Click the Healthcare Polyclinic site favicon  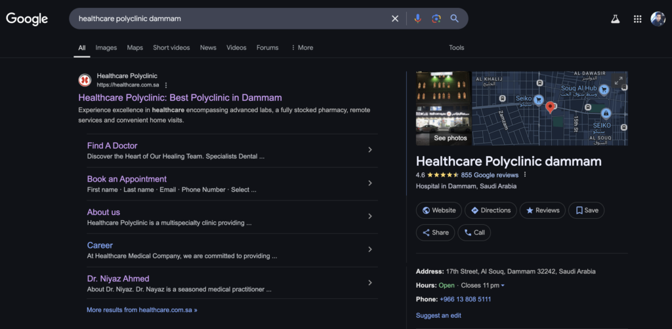click(x=85, y=80)
